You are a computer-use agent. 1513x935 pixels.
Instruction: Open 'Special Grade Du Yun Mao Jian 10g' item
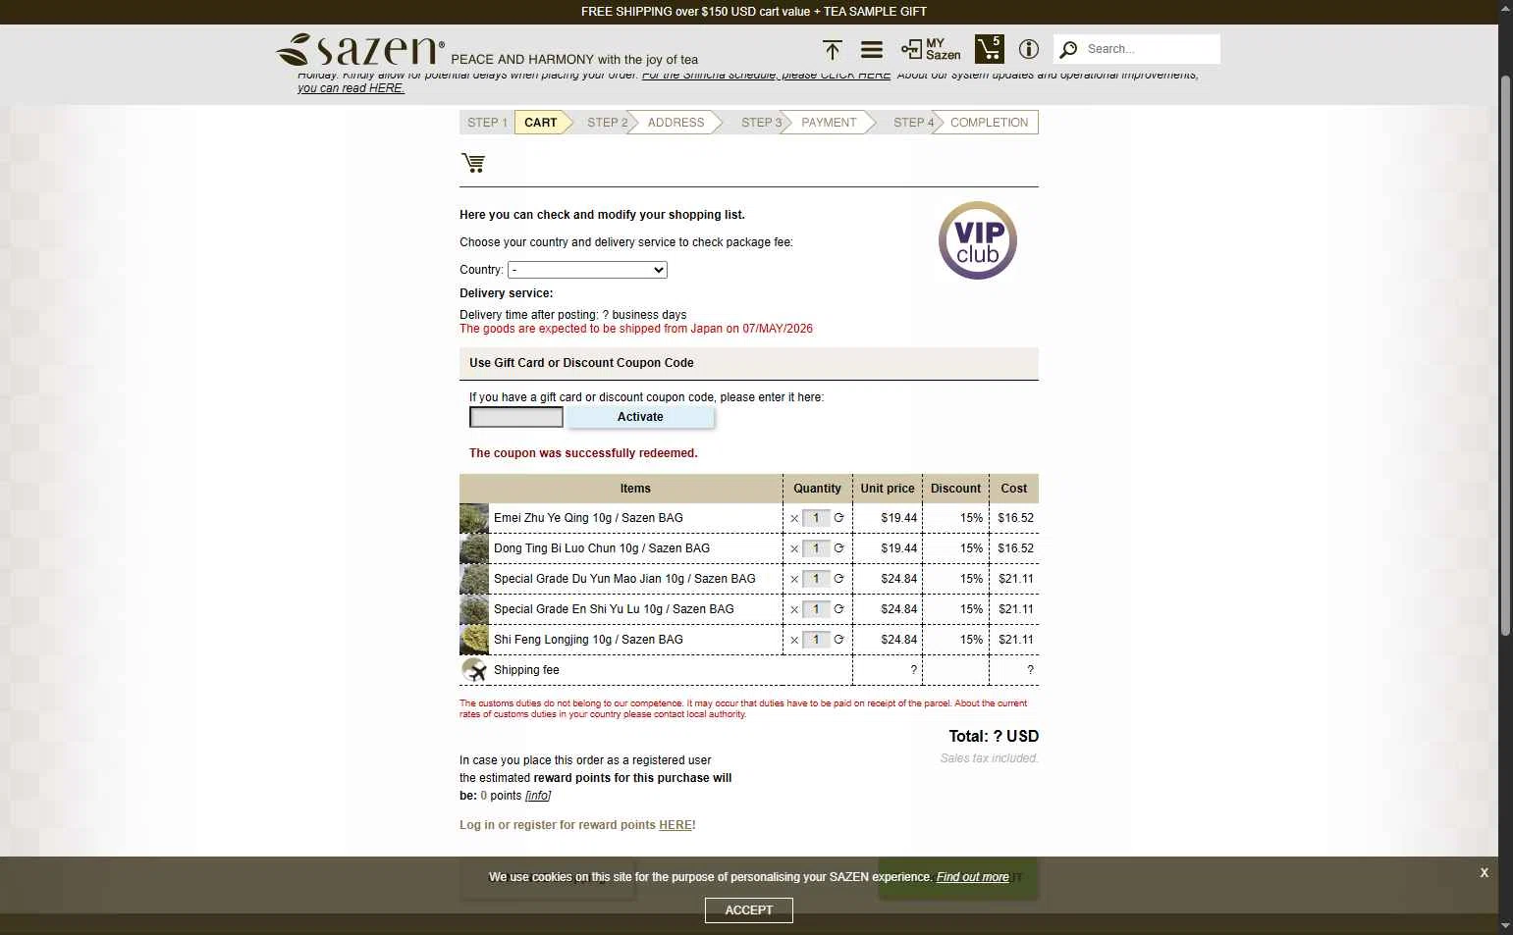click(624, 579)
